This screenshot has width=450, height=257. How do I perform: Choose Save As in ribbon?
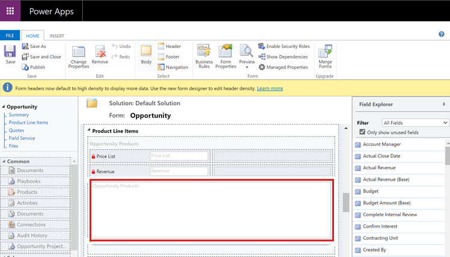click(34, 46)
